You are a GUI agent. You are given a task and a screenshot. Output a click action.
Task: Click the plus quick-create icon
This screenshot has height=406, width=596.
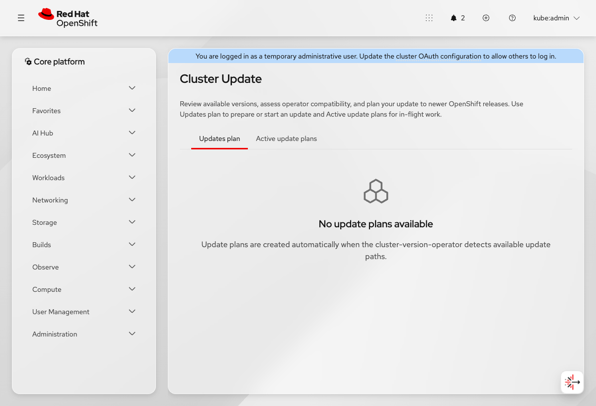(x=486, y=18)
